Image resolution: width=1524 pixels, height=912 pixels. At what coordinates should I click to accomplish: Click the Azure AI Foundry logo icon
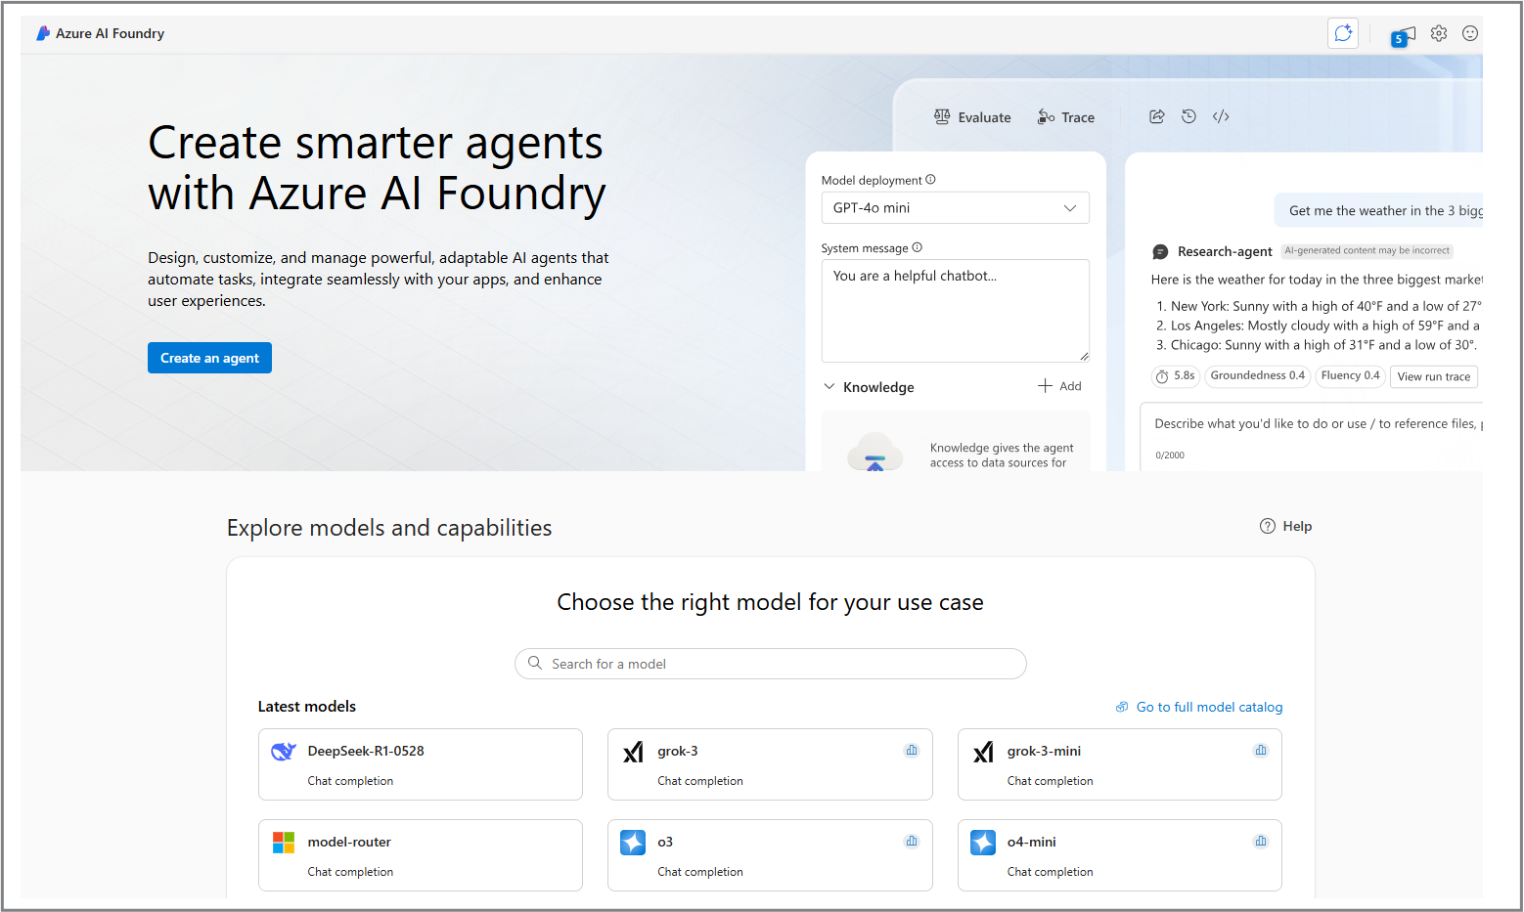pos(43,33)
